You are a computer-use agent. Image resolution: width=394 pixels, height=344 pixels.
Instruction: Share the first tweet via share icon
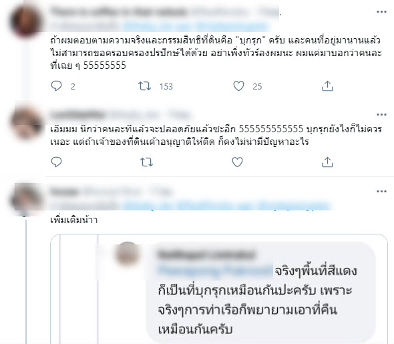[x=327, y=86]
